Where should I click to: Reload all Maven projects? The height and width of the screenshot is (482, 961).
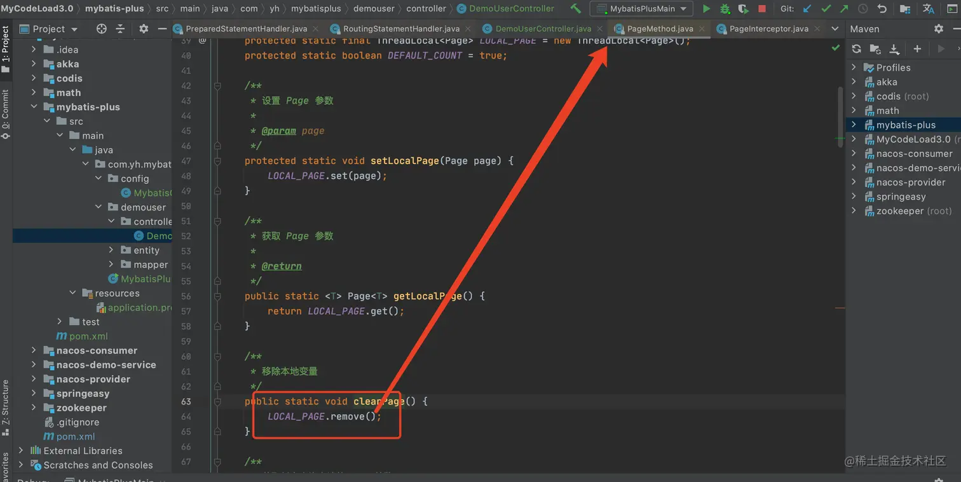pos(857,49)
